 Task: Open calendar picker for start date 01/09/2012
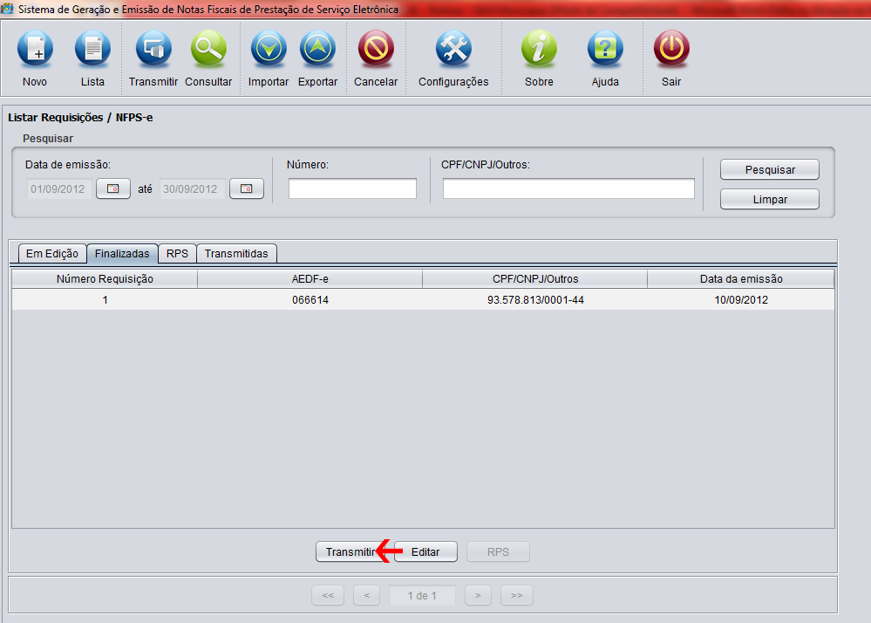113,189
